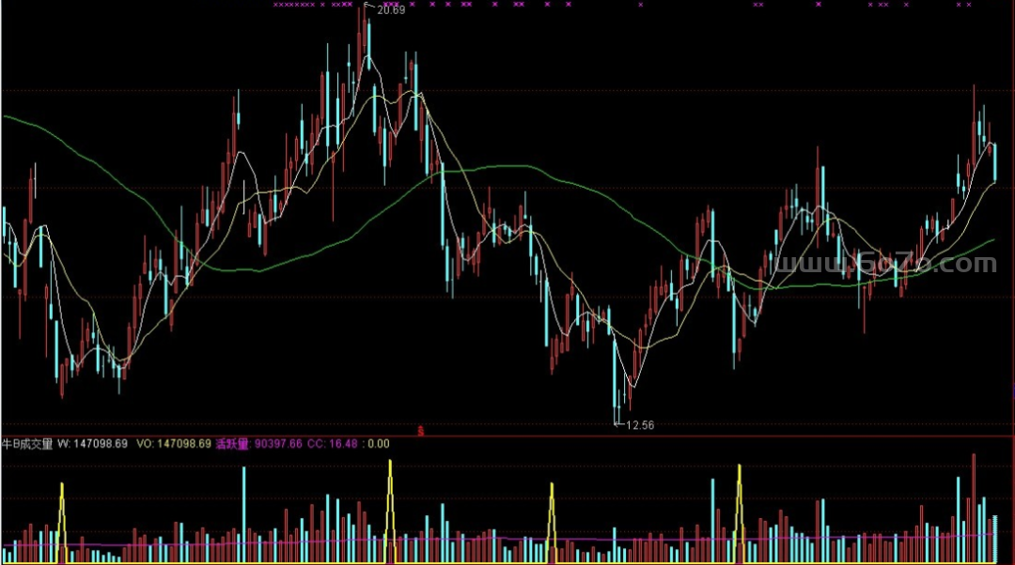This screenshot has width=1015, height=565.
Task: Click the 20.69 high price label
Action: point(391,9)
